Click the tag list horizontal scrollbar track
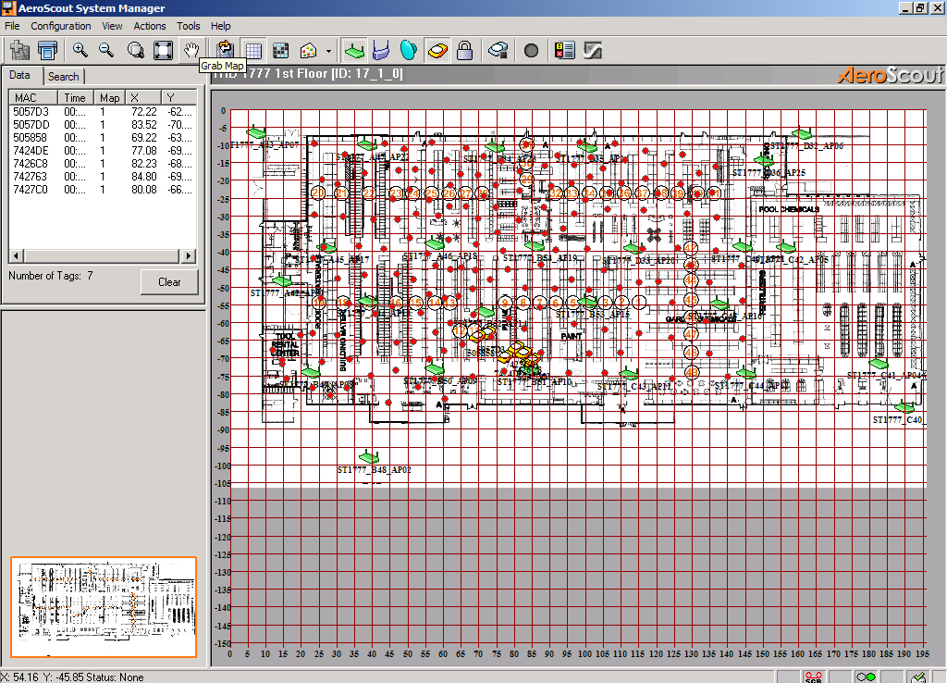The height and width of the screenshot is (683, 947). click(x=102, y=255)
